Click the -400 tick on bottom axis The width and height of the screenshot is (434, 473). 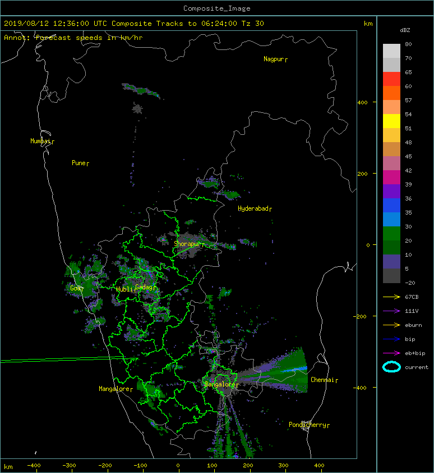tap(34, 466)
